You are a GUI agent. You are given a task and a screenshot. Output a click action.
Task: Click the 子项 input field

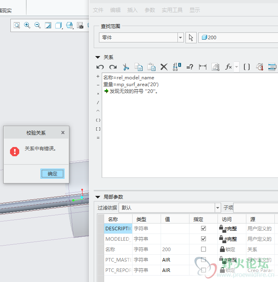click(x=256, y=208)
